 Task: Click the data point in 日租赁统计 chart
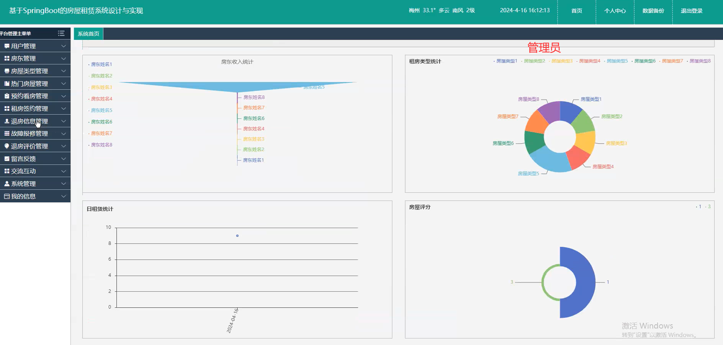237,235
